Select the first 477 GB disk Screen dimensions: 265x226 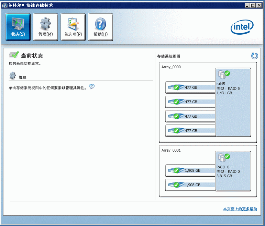(x=190, y=87)
